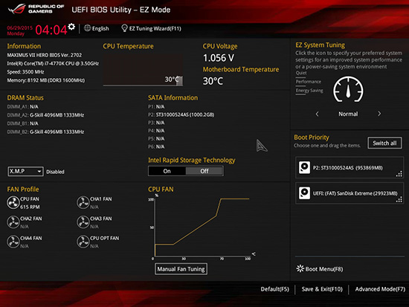Click Speed: 3500 MHz info line
409x307 pixels.
pyautogui.click(x=25, y=71)
